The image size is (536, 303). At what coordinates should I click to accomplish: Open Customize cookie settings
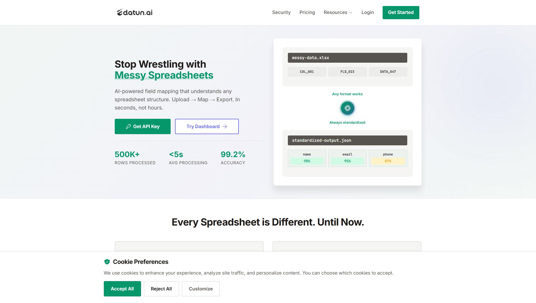[x=201, y=289]
